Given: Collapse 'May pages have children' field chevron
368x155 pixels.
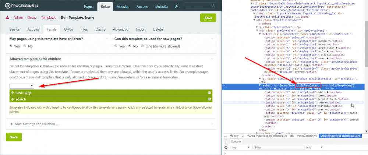Looking at the screenshot, I should (x=107, y=39).
